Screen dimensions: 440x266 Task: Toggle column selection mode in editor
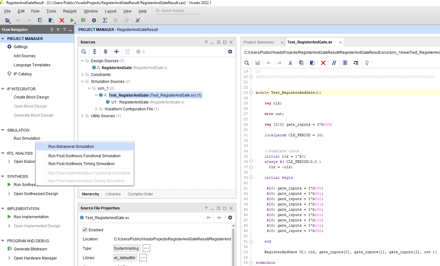[345, 63]
